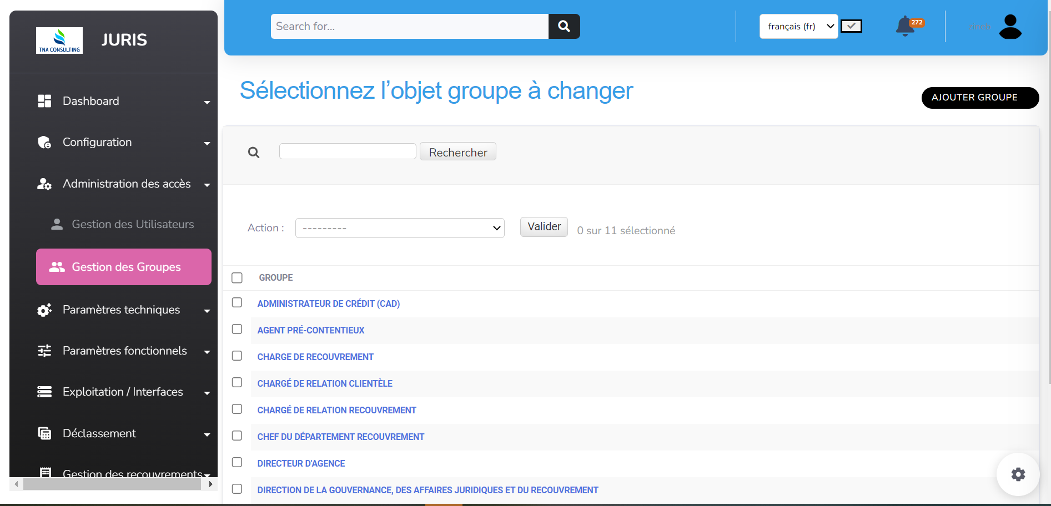Click the floating settings gear icon
The width and height of the screenshot is (1051, 506).
(x=1018, y=474)
